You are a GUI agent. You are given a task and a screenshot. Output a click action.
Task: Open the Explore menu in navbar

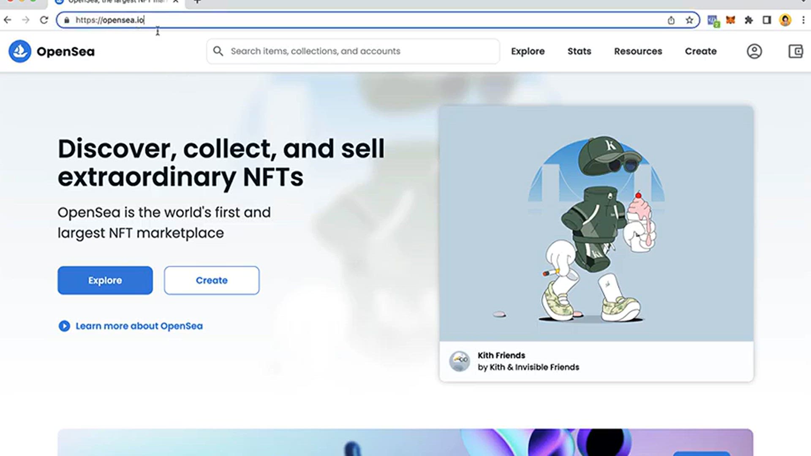tap(528, 51)
